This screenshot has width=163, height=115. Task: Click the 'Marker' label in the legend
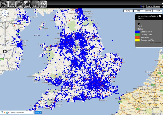(x=140, y=29)
